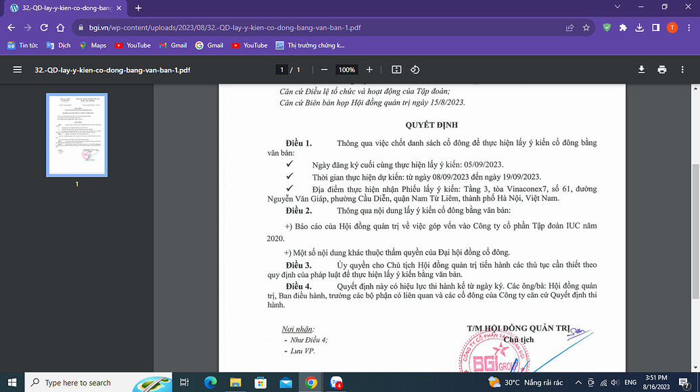Download the PDF file
Screen dimensions: 700x392
coord(641,70)
